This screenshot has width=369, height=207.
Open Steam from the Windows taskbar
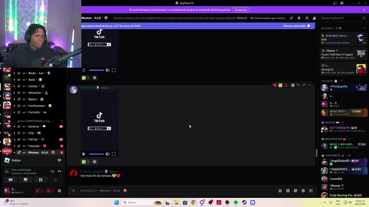(244, 202)
